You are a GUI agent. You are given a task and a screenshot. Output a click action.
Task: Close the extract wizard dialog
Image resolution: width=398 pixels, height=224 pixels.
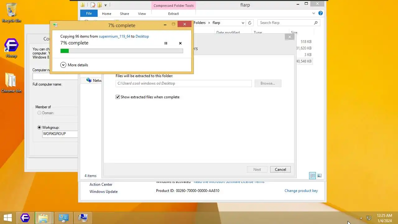pos(289,37)
